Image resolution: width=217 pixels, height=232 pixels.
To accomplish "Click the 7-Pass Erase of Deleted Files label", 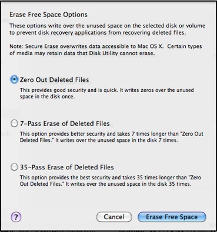I will point(65,124).
